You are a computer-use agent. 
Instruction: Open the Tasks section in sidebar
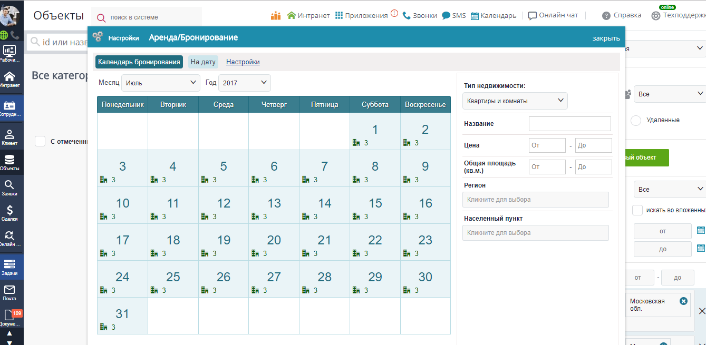point(9,267)
